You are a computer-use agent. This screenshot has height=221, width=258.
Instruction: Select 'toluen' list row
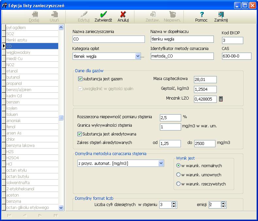[32, 114]
